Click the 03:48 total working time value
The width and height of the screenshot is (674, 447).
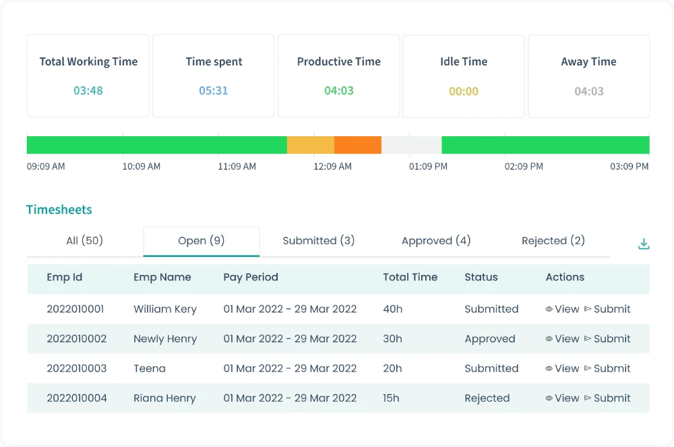tap(88, 91)
